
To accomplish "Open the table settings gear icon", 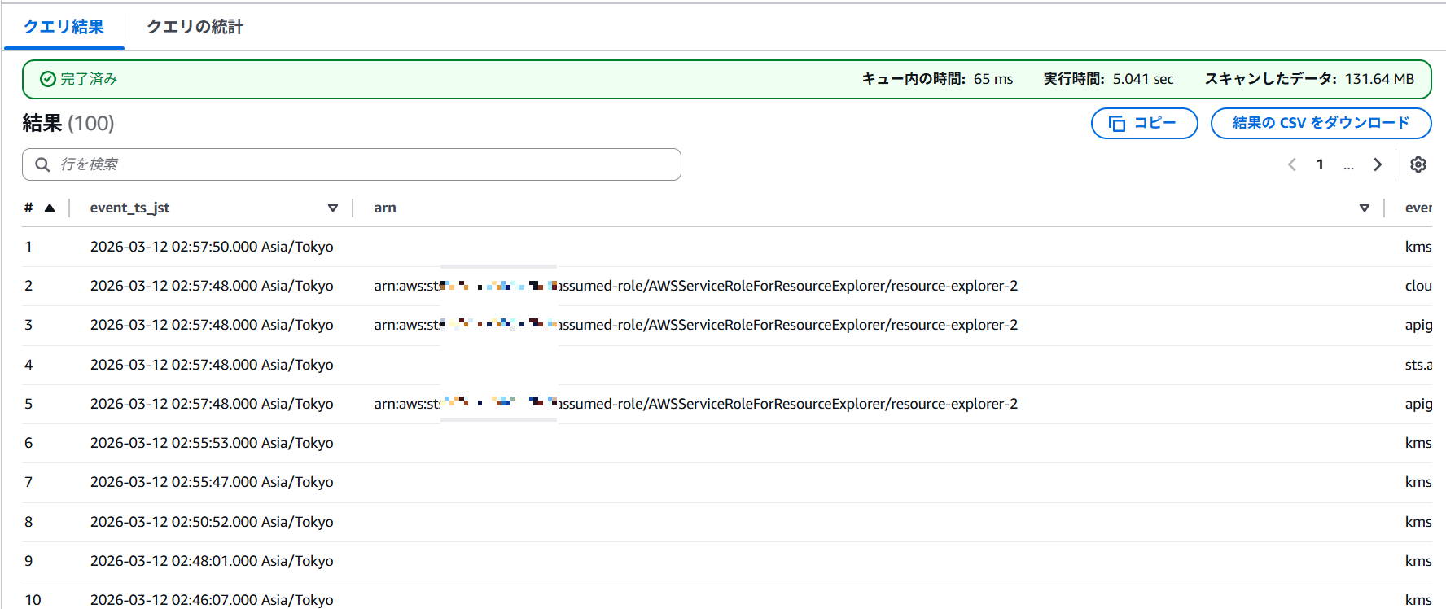I will tap(1418, 164).
